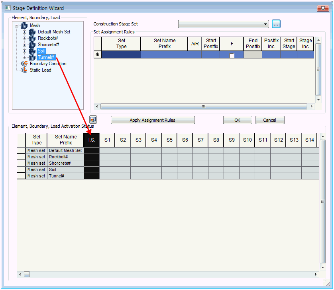This screenshot has height=290, width=334.
Task: Click the Shorcrete# mesh set icon
Action: (x=32, y=45)
